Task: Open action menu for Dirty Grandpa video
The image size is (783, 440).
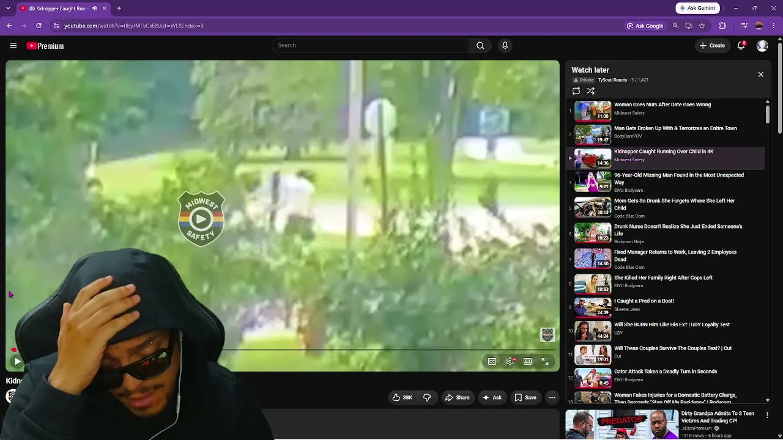Action: coord(767,415)
